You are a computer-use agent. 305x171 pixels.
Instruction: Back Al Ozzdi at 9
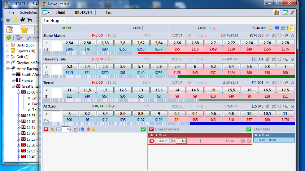point(159,114)
